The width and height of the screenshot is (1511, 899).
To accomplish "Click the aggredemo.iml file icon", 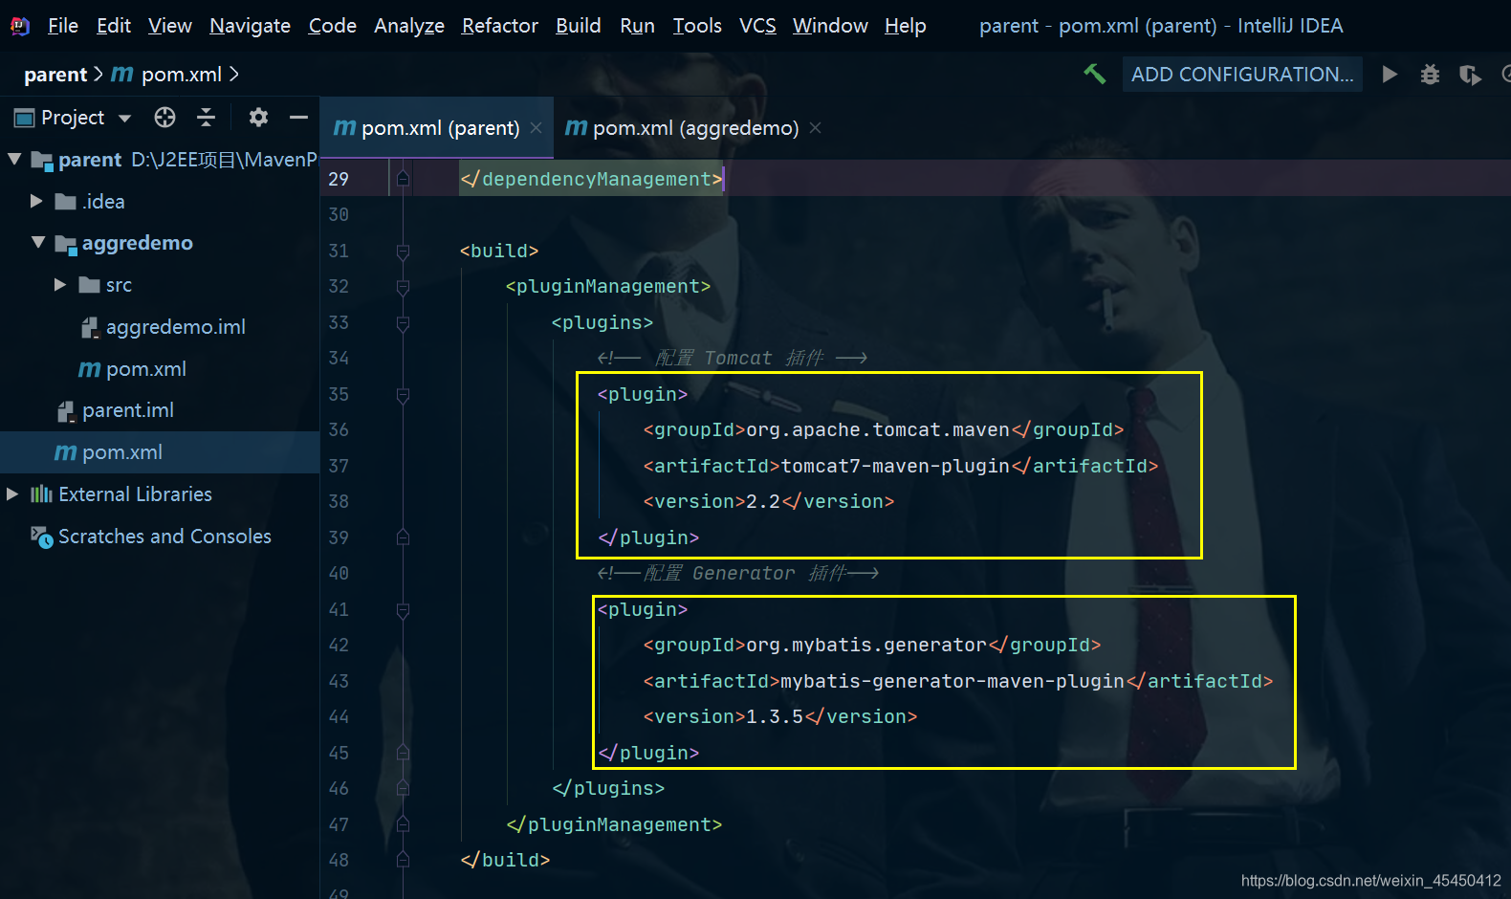I will 90,328.
